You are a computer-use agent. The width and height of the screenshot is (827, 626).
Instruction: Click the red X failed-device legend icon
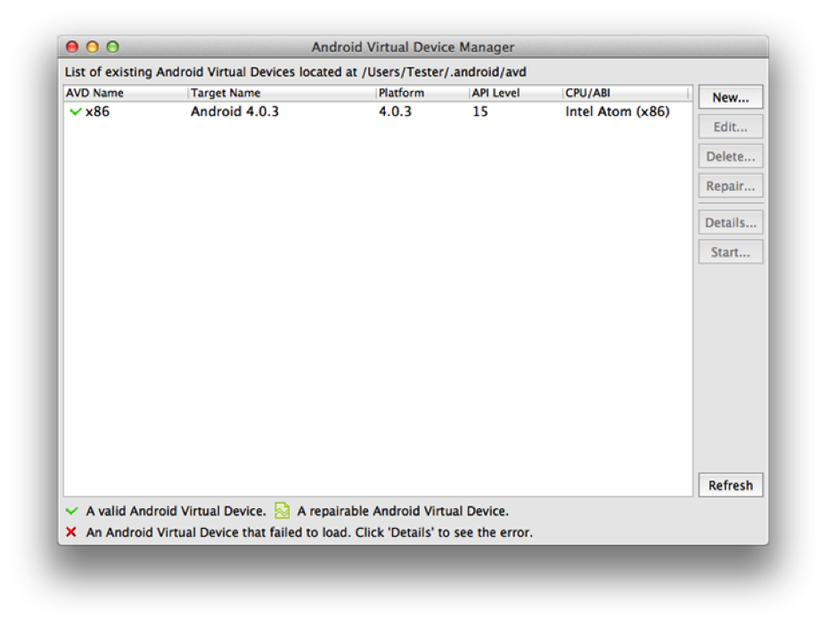point(72,532)
